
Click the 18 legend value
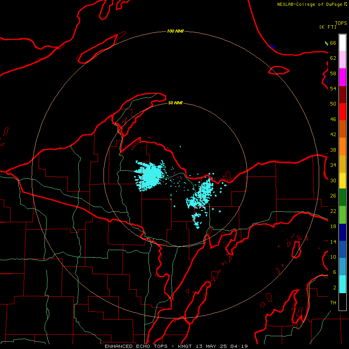[x=333, y=226]
